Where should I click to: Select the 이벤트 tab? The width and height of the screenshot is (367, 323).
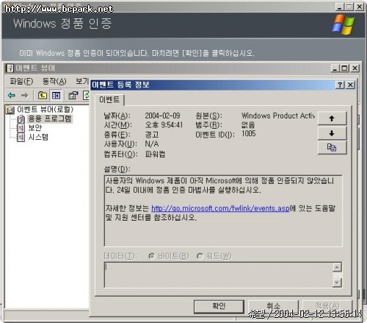tap(109, 100)
